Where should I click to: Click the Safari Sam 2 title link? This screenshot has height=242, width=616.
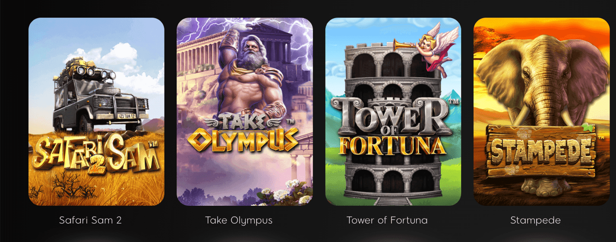(90, 220)
